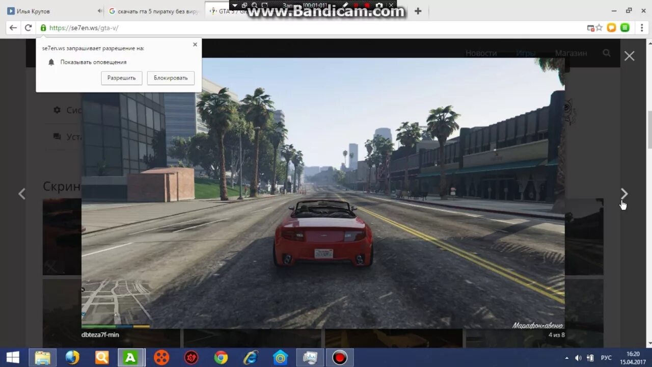Open Windows Start menu
The width and height of the screenshot is (652, 367).
click(x=13, y=357)
